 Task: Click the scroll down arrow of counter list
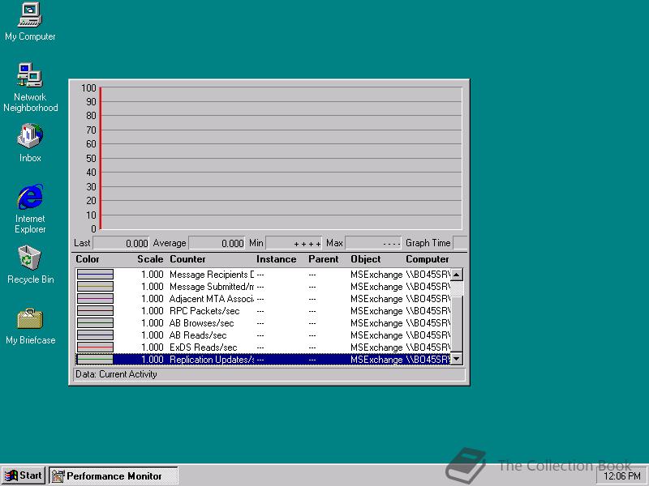click(x=457, y=359)
